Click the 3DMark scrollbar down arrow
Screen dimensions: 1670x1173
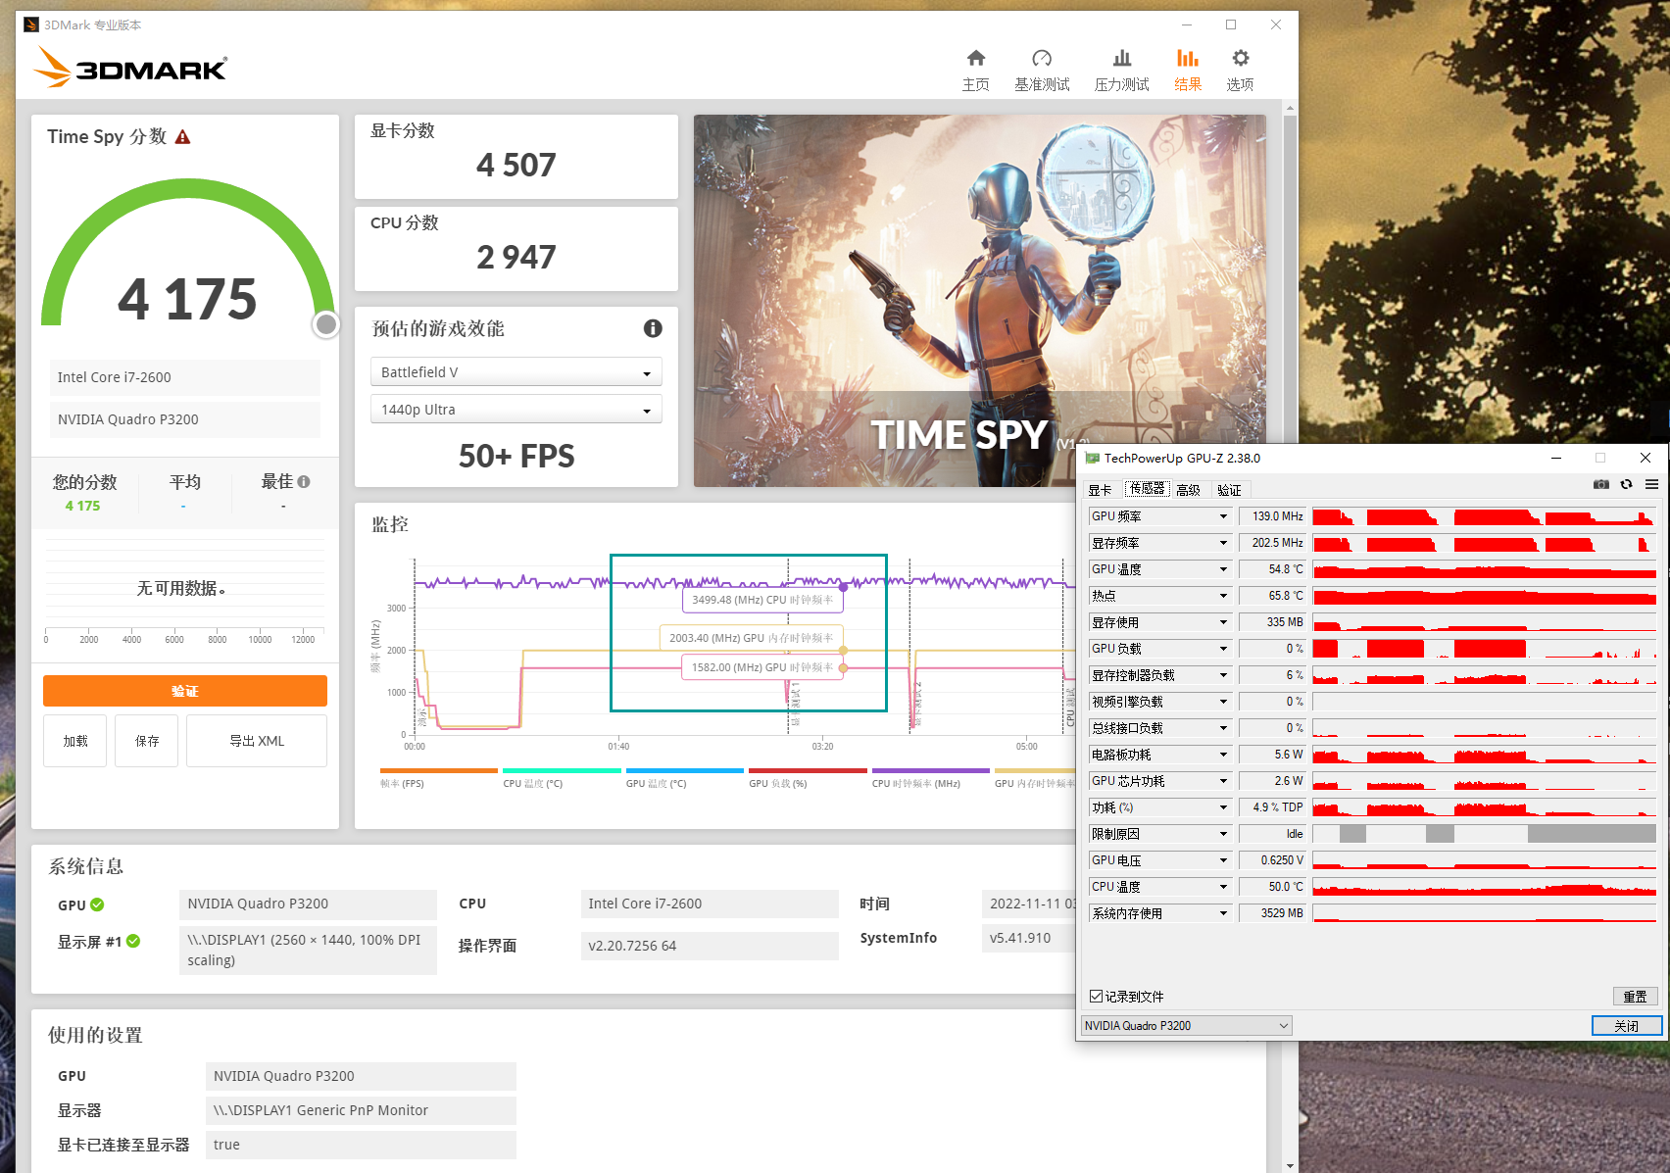coord(1290,1165)
